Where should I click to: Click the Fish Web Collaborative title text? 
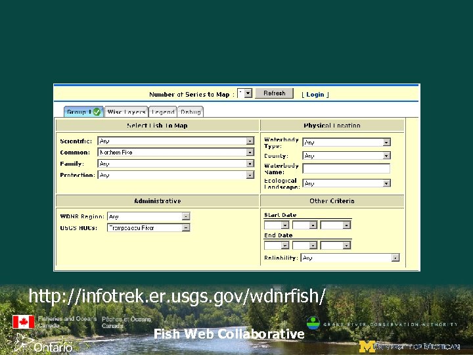point(229,334)
